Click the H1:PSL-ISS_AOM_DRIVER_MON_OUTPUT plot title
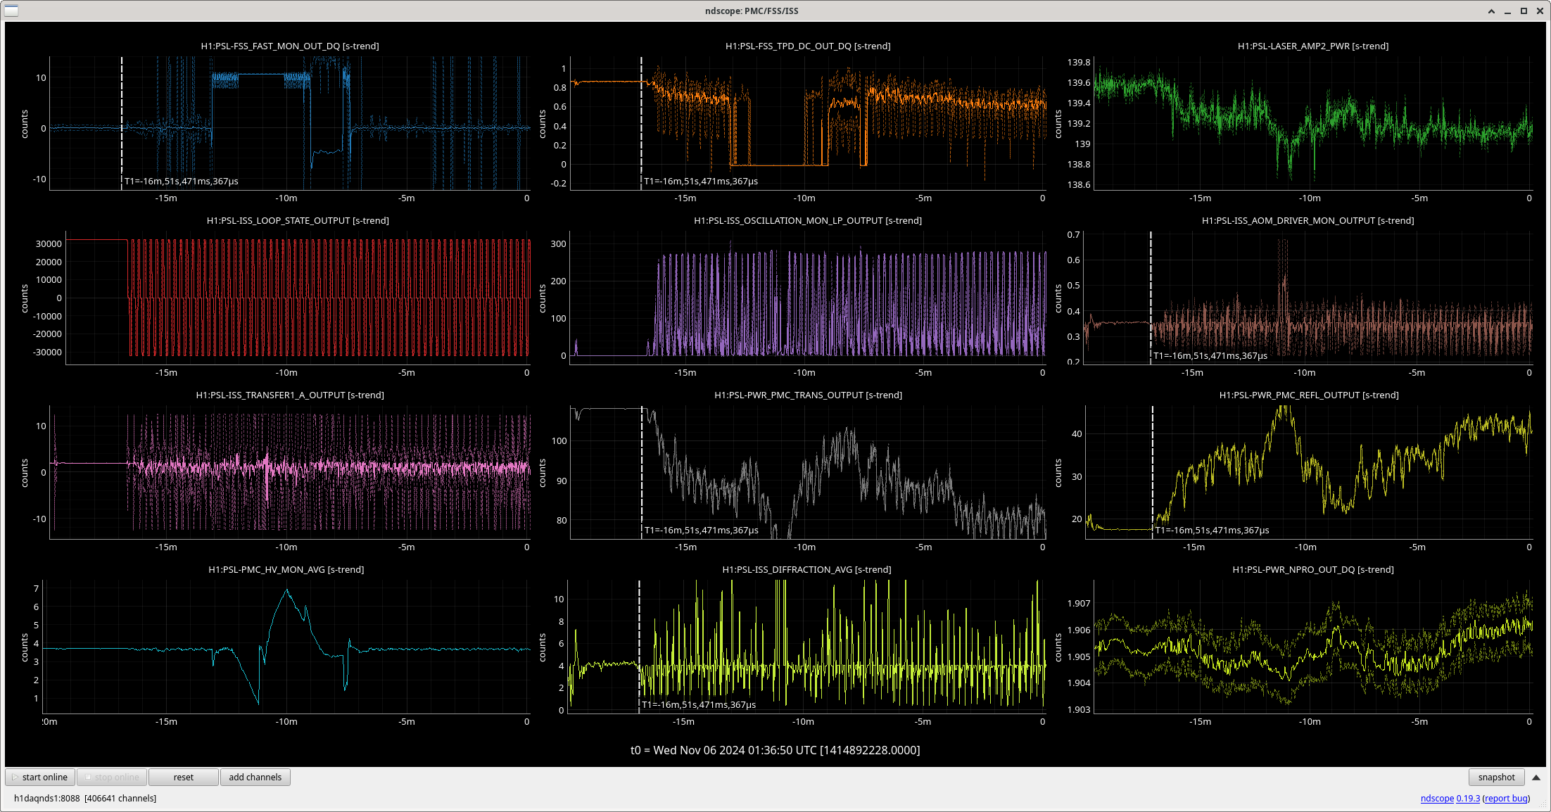The image size is (1551, 812). coord(1308,220)
